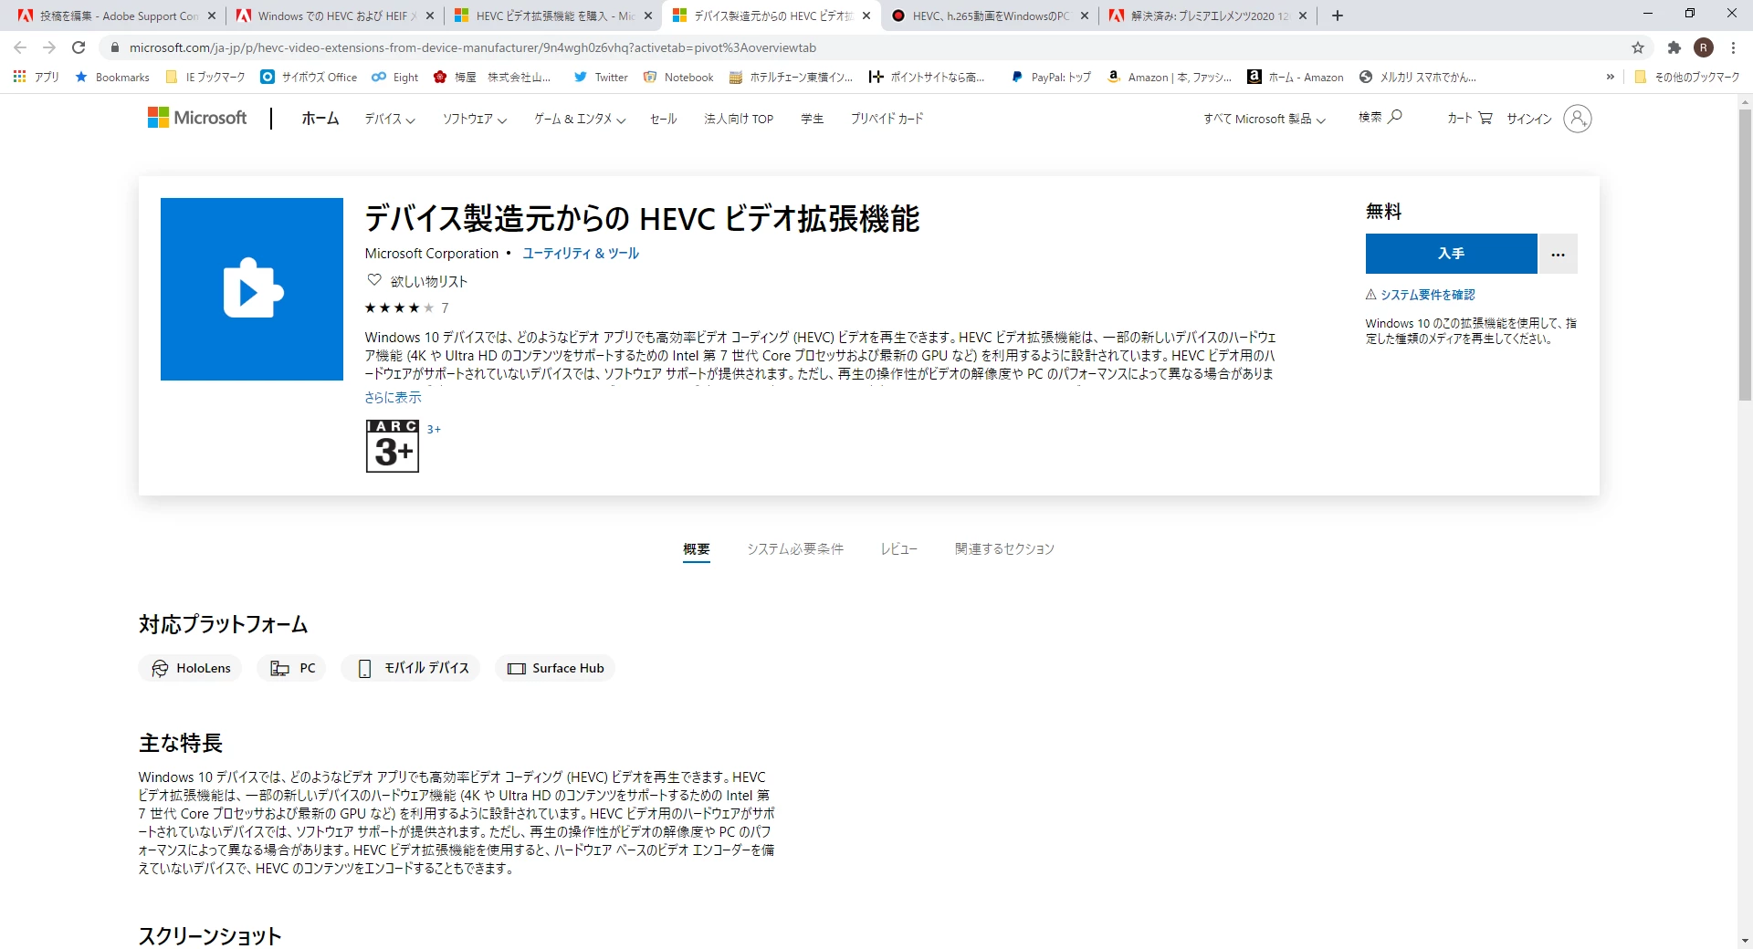Close the HEVC h.265 browser tab
The image size is (1753, 949).
click(1085, 16)
